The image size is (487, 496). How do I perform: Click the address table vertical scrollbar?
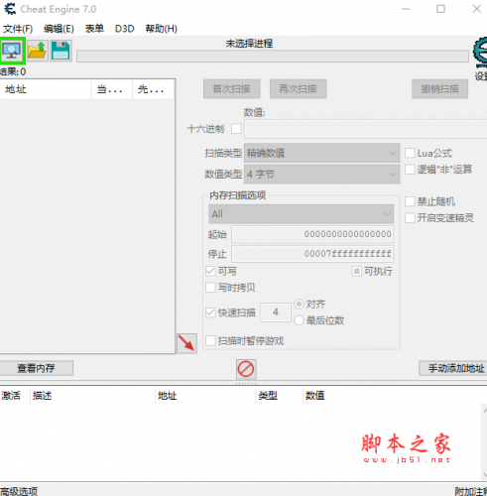tap(484, 441)
